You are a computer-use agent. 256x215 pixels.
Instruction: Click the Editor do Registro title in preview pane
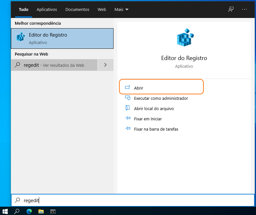pyautogui.click(x=184, y=58)
